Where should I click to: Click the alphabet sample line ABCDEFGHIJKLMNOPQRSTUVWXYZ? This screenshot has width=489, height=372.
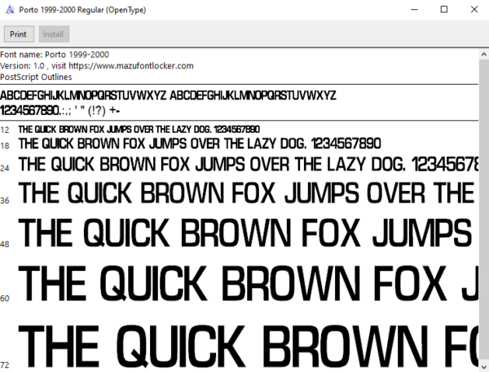[x=168, y=95]
